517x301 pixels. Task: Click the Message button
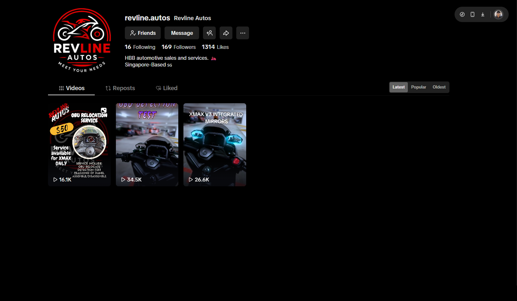click(x=182, y=33)
